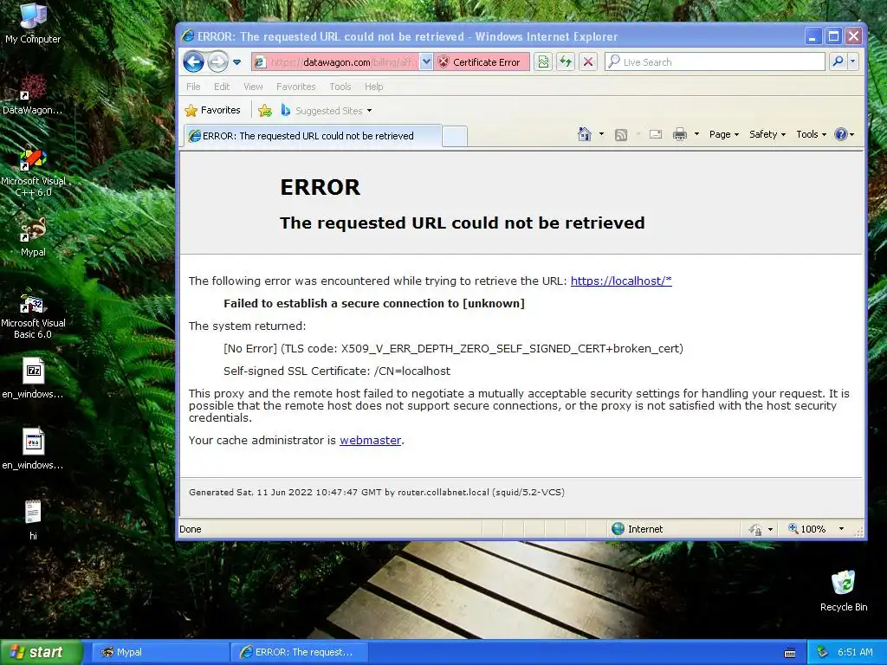Screen dimensions: 887x665
Task: Add to Favorites Bar star icon
Action: [265, 110]
